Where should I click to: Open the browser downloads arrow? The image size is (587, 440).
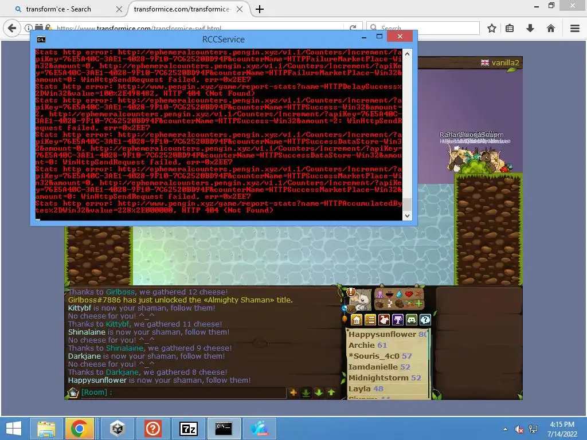click(x=530, y=28)
